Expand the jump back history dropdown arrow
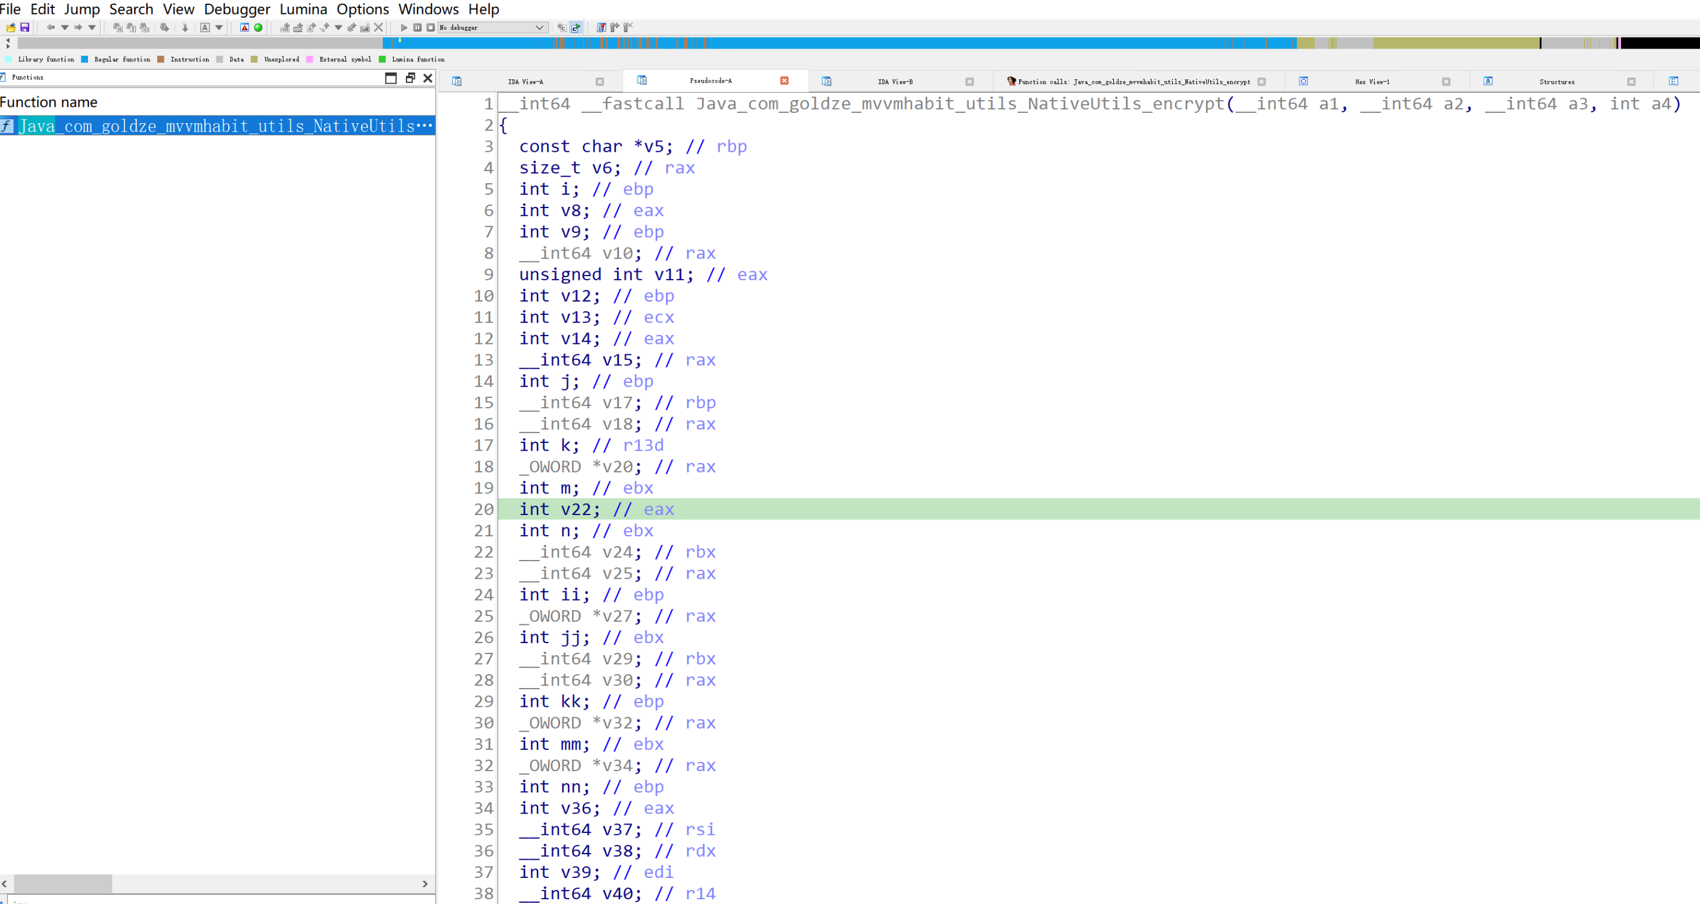The width and height of the screenshot is (1700, 904). [65, 27]
